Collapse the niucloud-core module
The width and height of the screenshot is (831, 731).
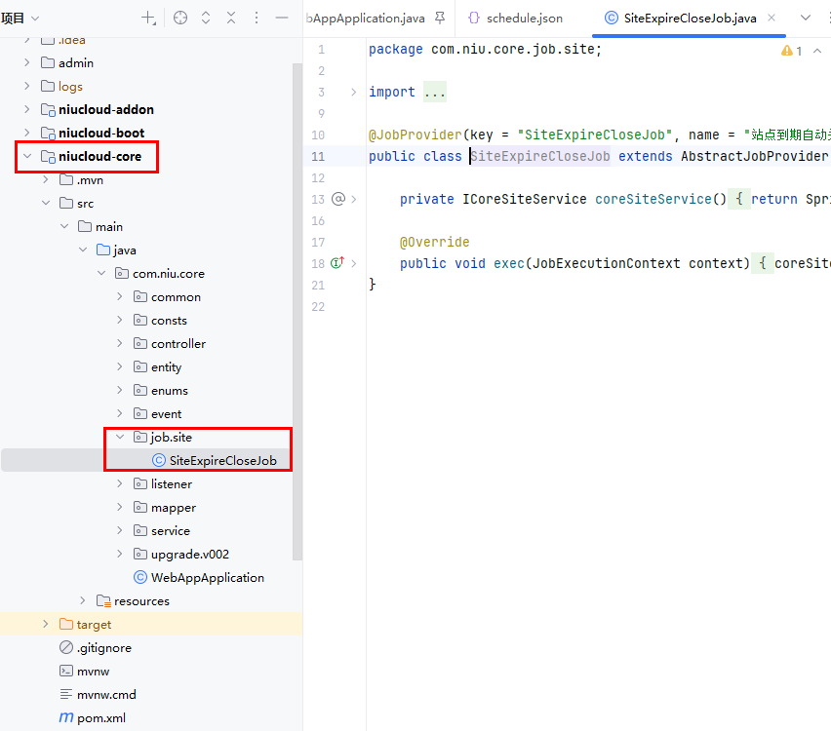pyautogui.click(x=26, y=156)
